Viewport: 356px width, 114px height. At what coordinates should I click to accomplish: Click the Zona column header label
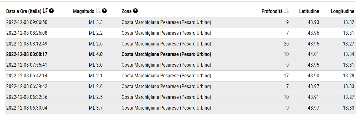pyautogui.click(x=127, y=11)
